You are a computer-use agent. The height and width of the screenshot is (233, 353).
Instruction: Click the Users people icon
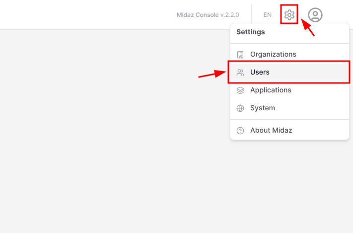point(240,73)
